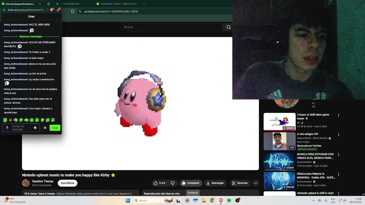This screenshot has width=365, height=205.
Task: Open 'Música para Mejorar la MEMORIA' thumbnail
Action: [x=279, y=181]
